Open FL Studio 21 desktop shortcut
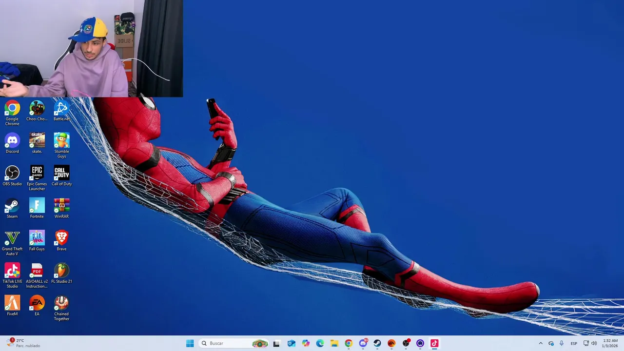 61,273
